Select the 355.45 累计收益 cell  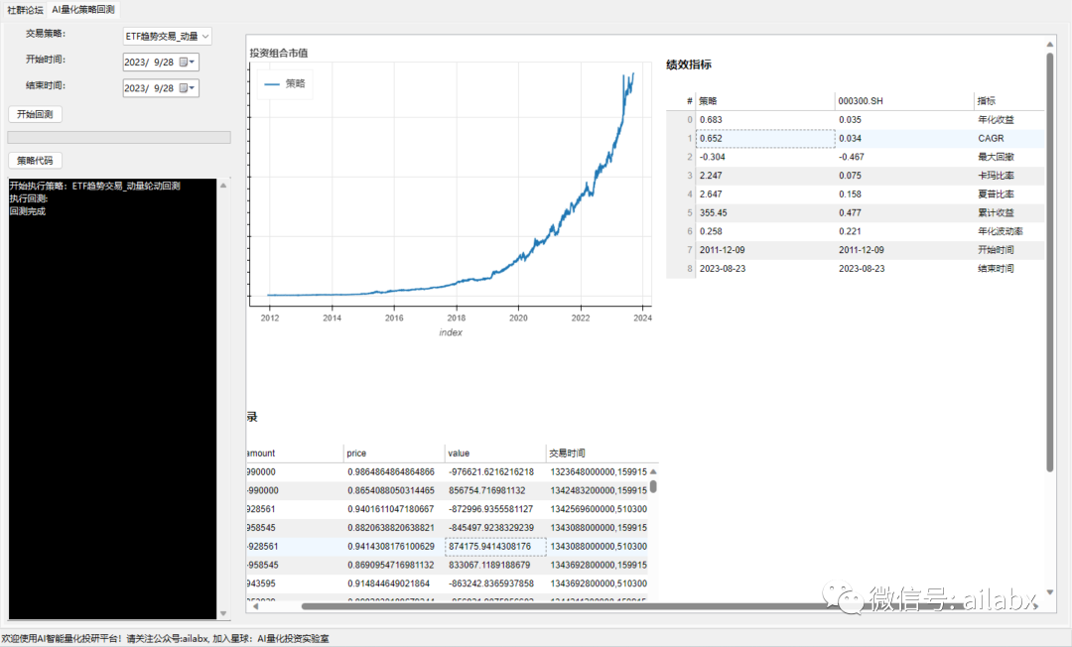765,213
